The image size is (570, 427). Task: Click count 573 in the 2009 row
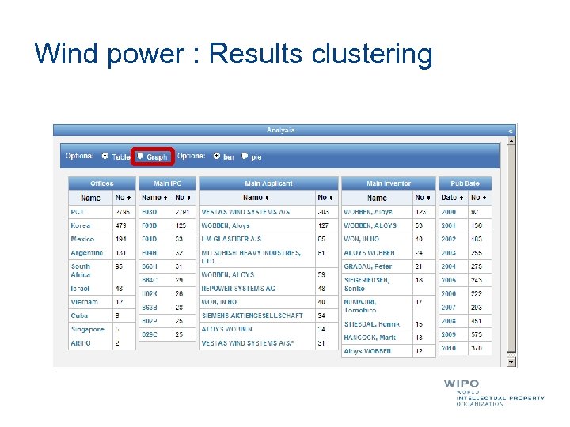(477, 334)
